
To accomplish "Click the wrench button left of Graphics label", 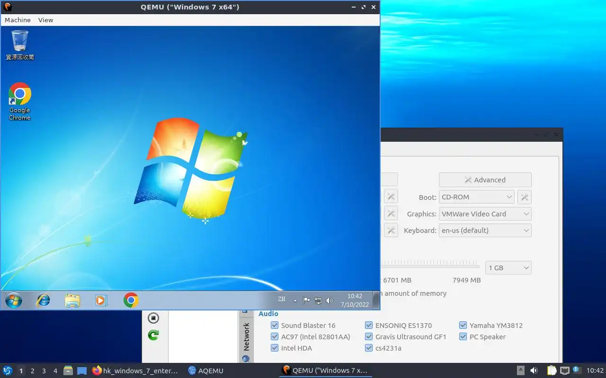I will [391, 214].
